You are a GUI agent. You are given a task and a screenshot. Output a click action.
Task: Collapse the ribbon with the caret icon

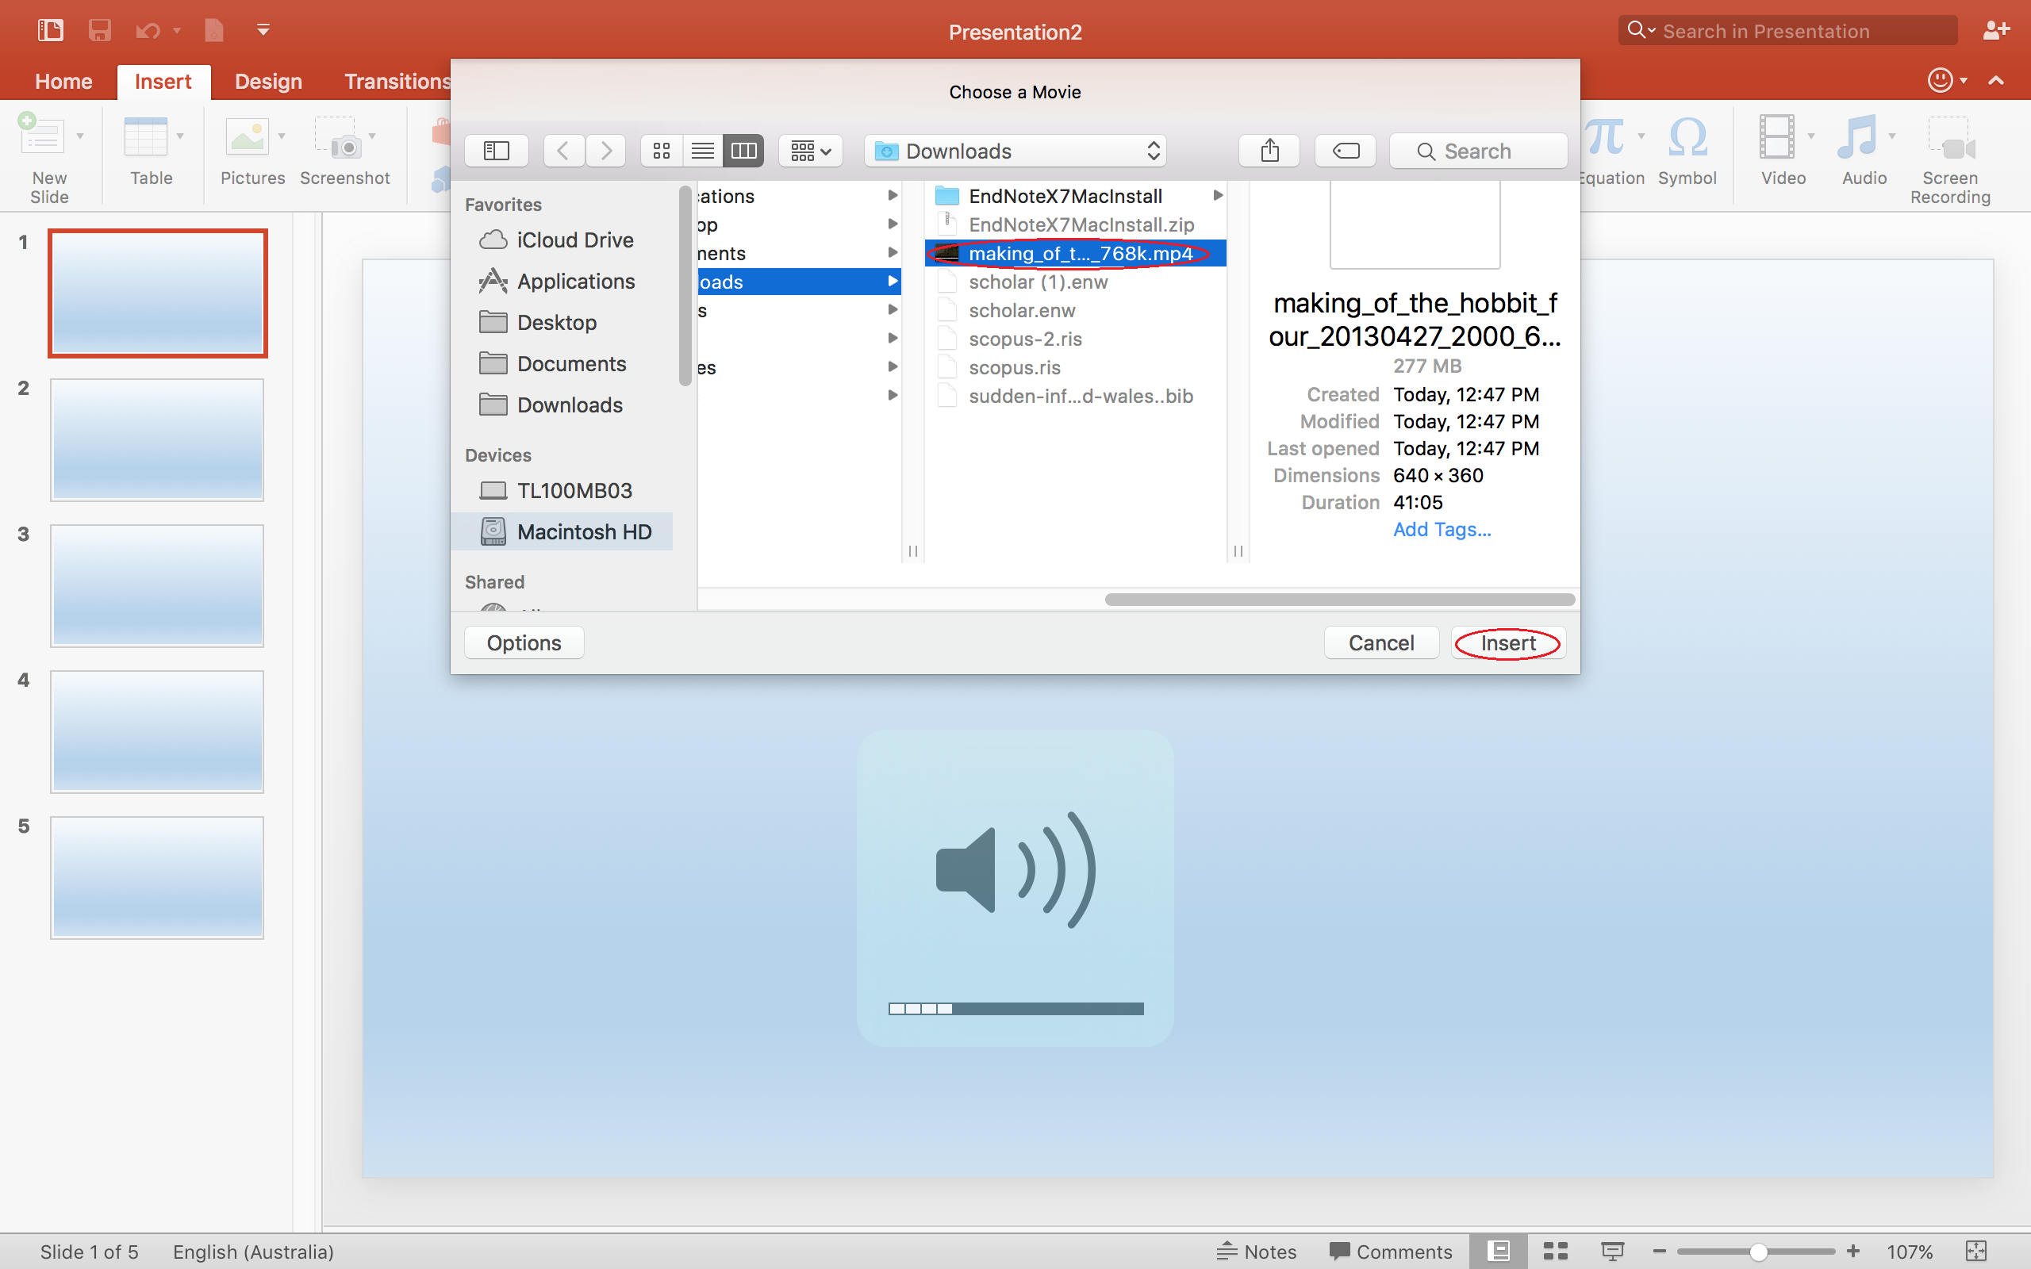pos(1996,81)
